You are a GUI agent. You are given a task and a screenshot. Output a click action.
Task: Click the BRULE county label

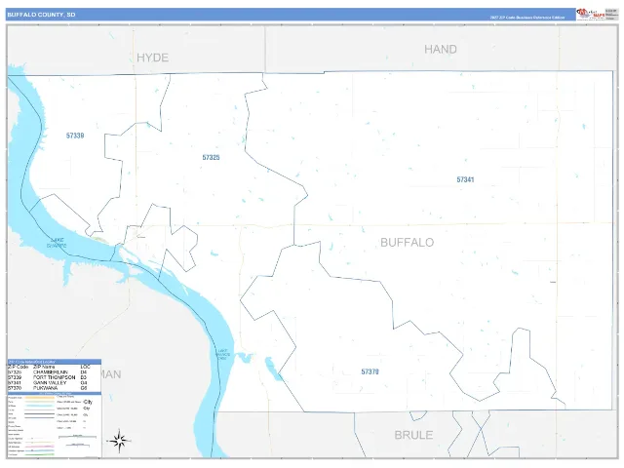[413, 435]
